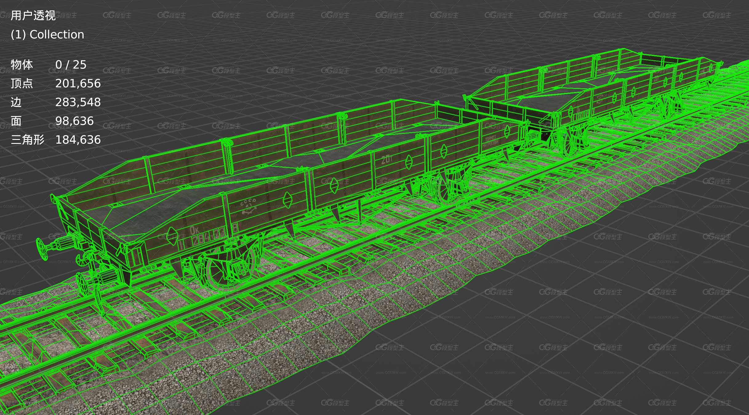
Task: Click the '物体' statistics label
Action: click(x=22, y=65)
